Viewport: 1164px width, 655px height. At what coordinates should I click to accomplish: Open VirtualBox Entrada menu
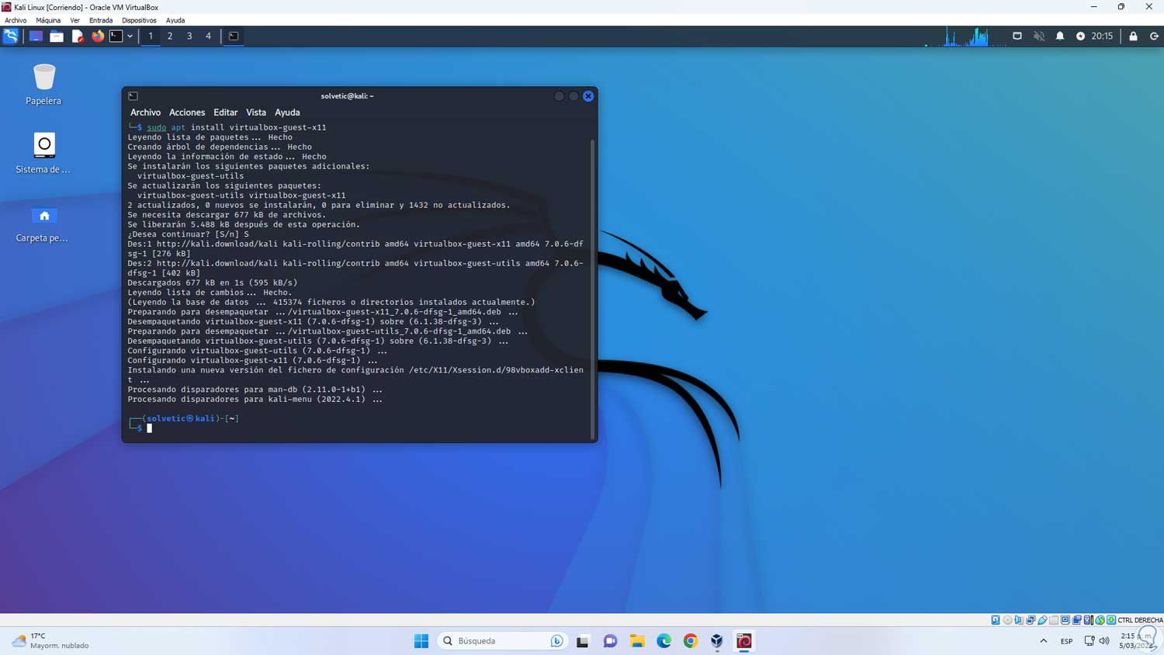pyautogui.click(x=101, y=20)
